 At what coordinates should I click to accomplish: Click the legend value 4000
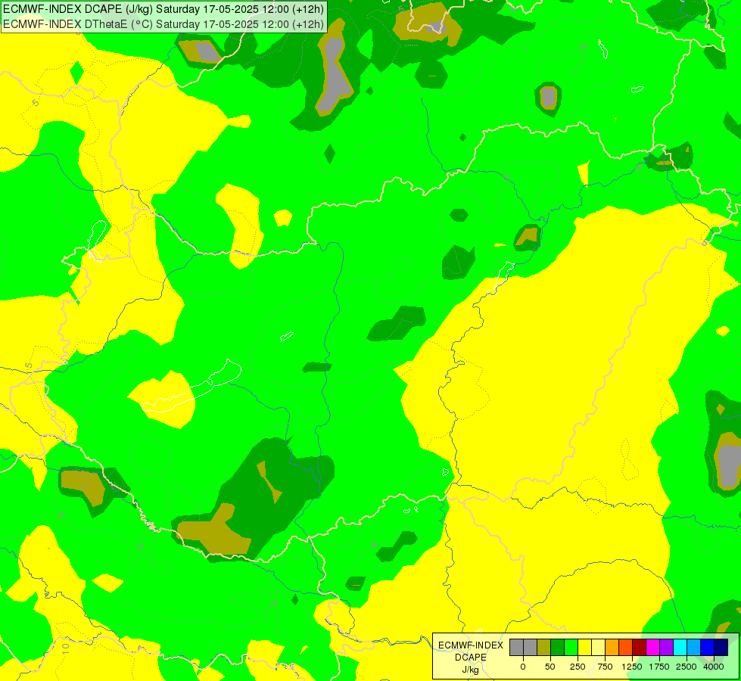[714, 667]
